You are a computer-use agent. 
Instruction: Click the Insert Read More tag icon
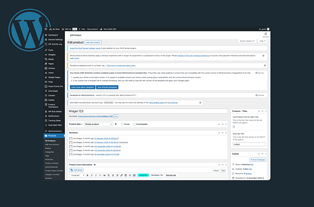tap(126, 175)
